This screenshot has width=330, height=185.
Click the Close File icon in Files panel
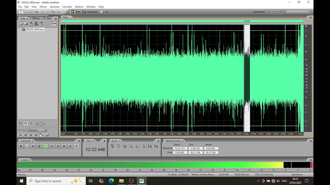(x=26, y=24)
